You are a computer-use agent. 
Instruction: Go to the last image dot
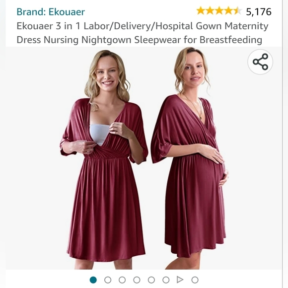[x=195, y=280]
